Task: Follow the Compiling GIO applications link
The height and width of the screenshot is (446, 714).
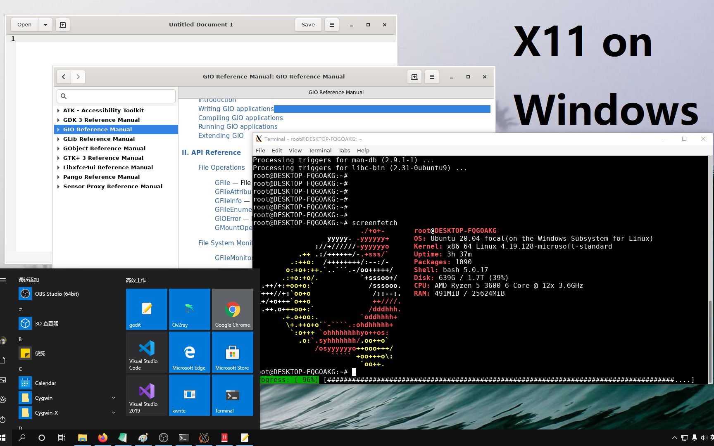Action: 240,118
